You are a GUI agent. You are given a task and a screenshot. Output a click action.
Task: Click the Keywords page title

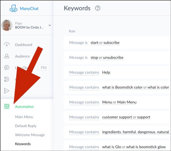click(77, 8)
